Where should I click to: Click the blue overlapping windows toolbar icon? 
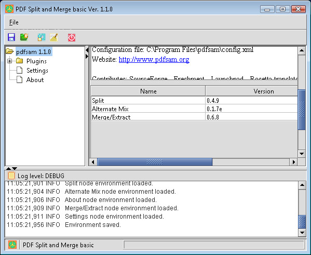click(42, 37)
